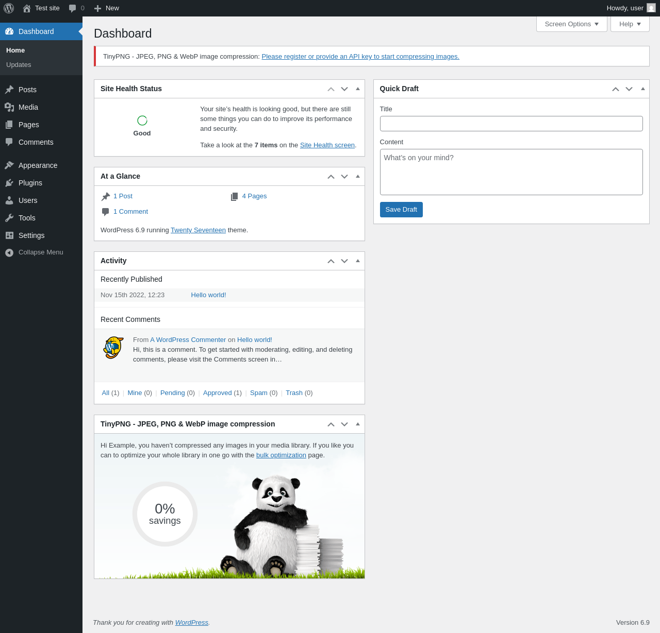This screenshot has width=660, height=633.
Task: Move Quick Draft widget down
Action: point(629,89)
